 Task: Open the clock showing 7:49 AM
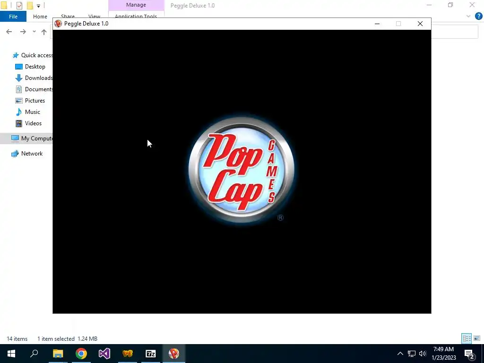coord(443,354)
